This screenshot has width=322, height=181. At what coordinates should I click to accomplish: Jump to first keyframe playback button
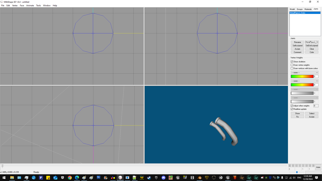(290, 166)
